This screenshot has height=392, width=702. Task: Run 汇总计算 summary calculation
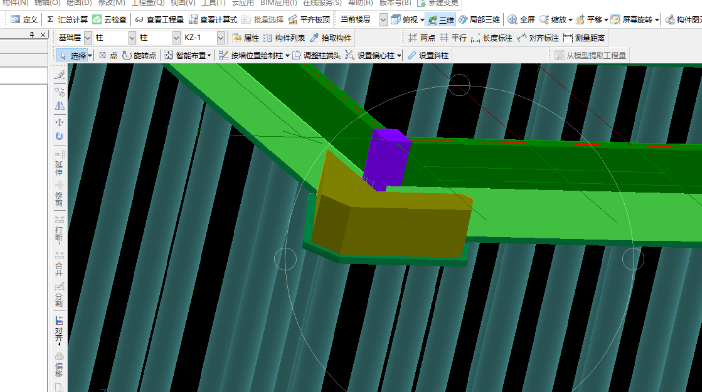click(67, 20)
